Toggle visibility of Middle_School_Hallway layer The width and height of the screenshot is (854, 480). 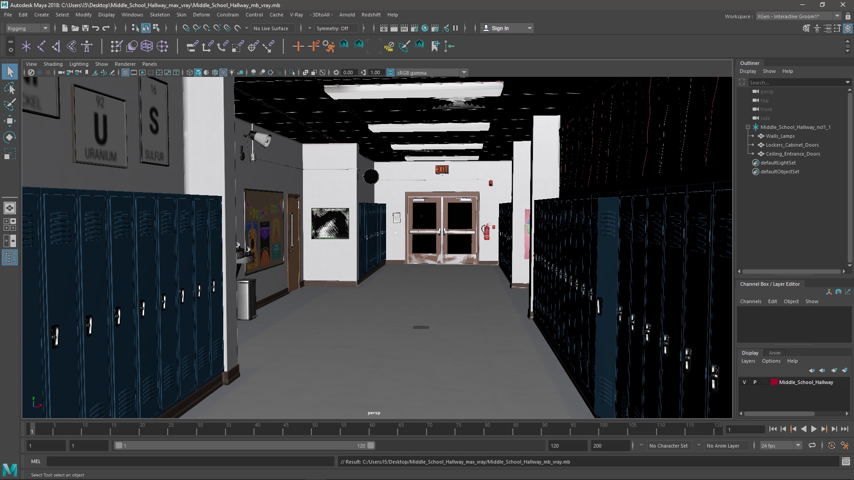[744, 381]
